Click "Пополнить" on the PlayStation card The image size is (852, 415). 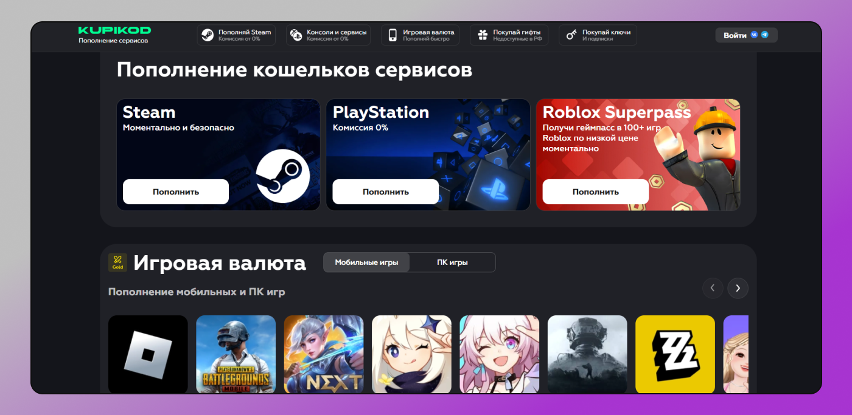[385, 191]
